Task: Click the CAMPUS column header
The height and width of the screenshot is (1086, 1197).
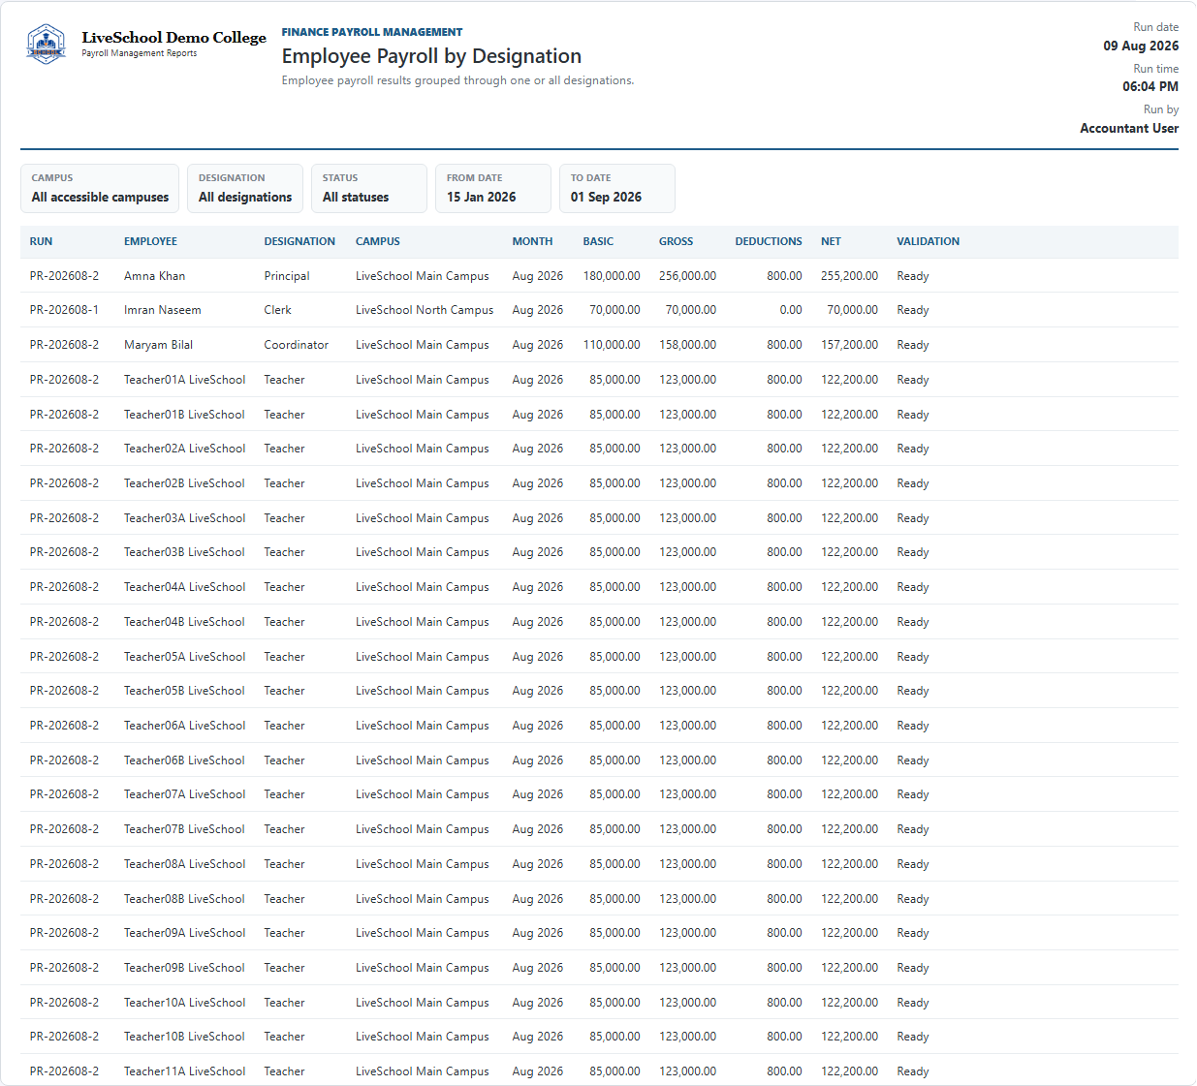Action: tap(378, 241)
